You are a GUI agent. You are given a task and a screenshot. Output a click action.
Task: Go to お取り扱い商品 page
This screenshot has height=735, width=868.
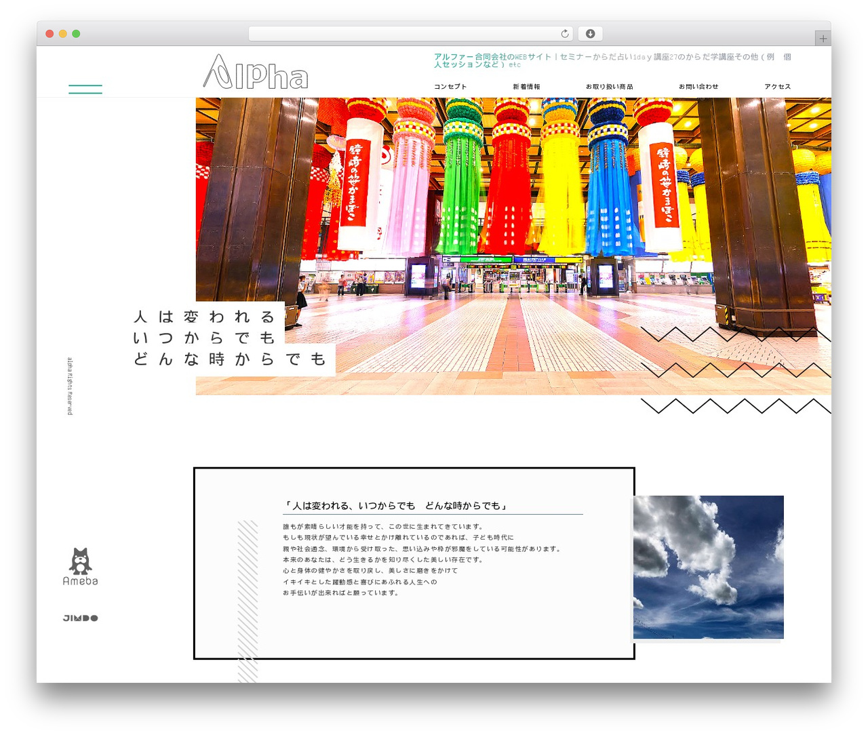[610, 87]
